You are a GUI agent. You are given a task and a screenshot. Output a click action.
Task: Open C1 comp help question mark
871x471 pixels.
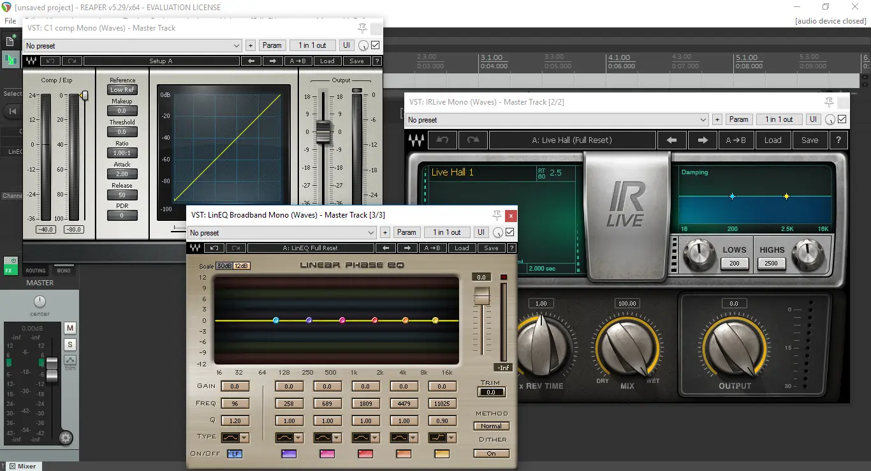click(377, 61)
